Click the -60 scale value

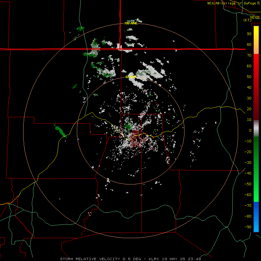tap(248, 195)
